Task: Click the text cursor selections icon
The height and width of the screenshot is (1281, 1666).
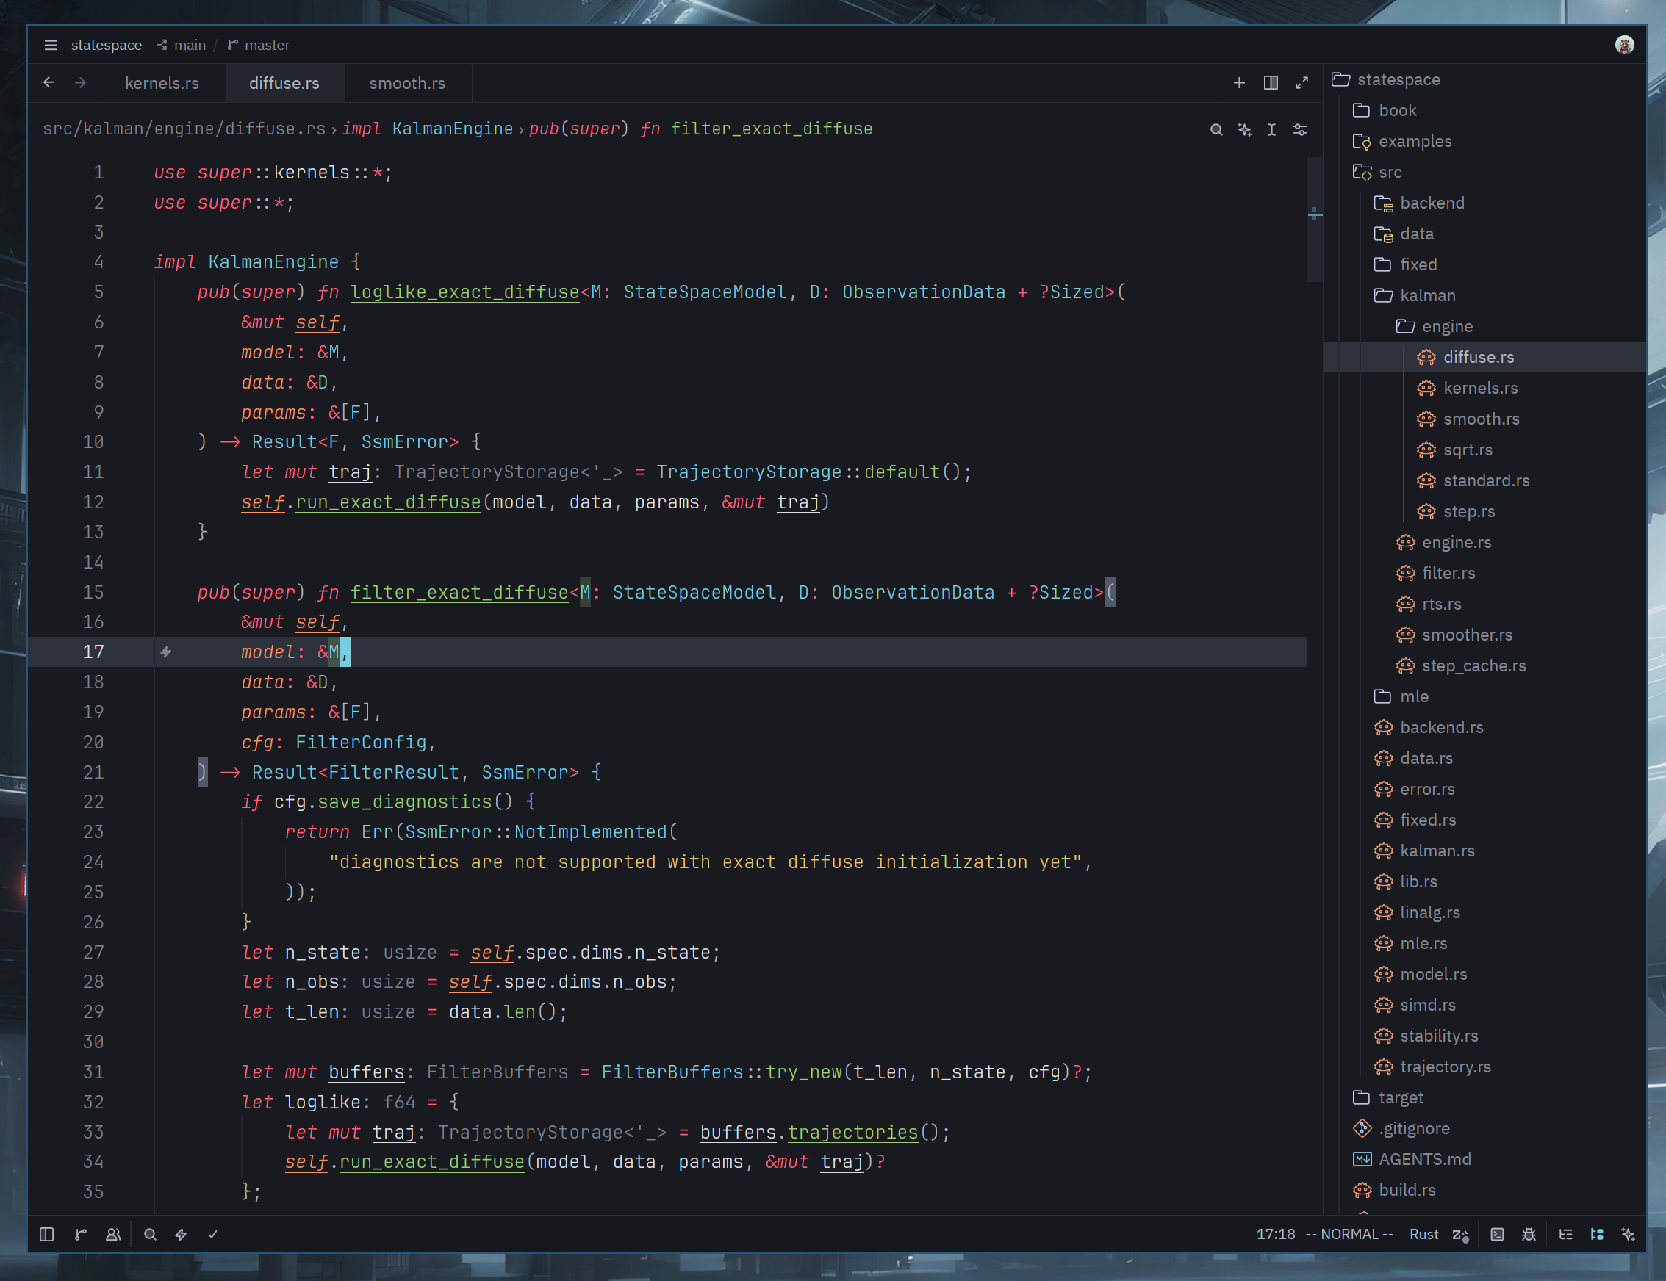Action: click(x=1271, y=129)
